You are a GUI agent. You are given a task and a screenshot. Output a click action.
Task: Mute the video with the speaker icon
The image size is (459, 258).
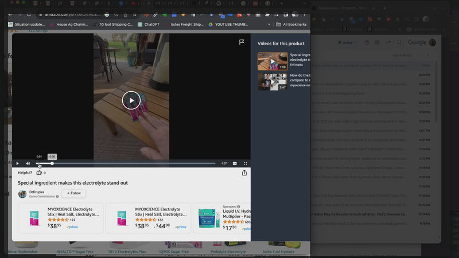tap(28, 163)
